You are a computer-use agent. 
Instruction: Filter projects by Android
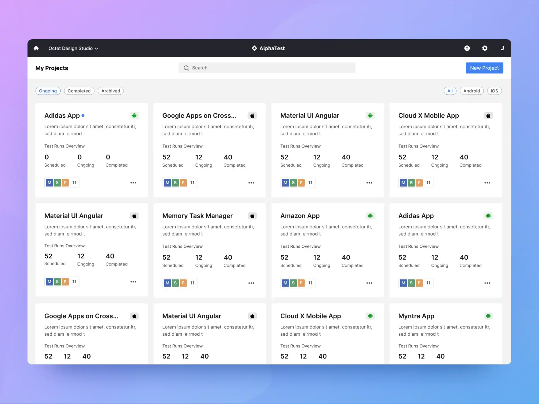click(x=472, y=91)
